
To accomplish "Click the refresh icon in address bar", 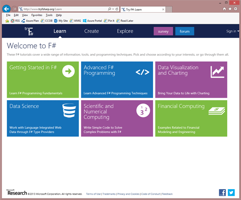I will [x=117, y=9].
